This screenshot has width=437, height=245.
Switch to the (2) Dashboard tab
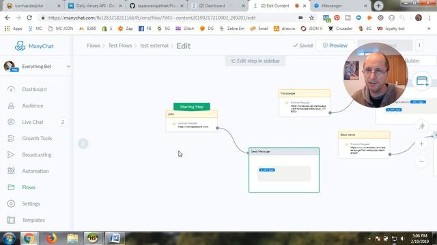coord(218,6)
